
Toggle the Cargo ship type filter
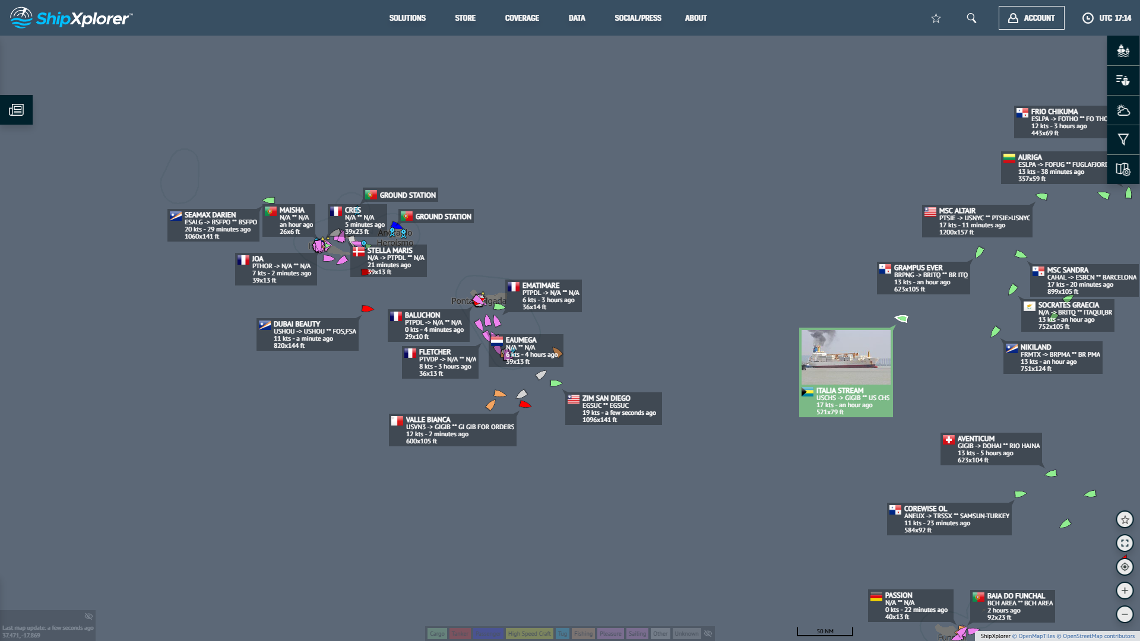[437, 634]
